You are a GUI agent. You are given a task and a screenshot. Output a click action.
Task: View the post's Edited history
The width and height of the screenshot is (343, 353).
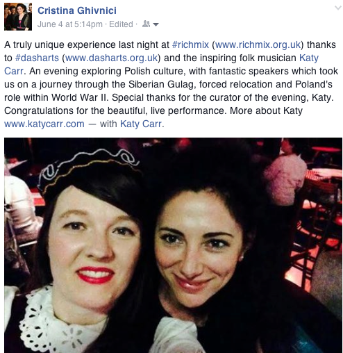pyautogui.click(x=121, y=24)
